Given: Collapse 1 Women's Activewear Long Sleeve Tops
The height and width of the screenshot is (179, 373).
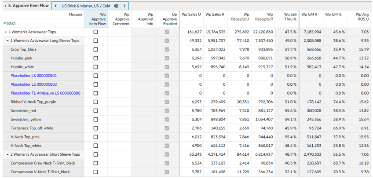Looking at the screenshot, I should pyautogui.click(x=7, y=40).
